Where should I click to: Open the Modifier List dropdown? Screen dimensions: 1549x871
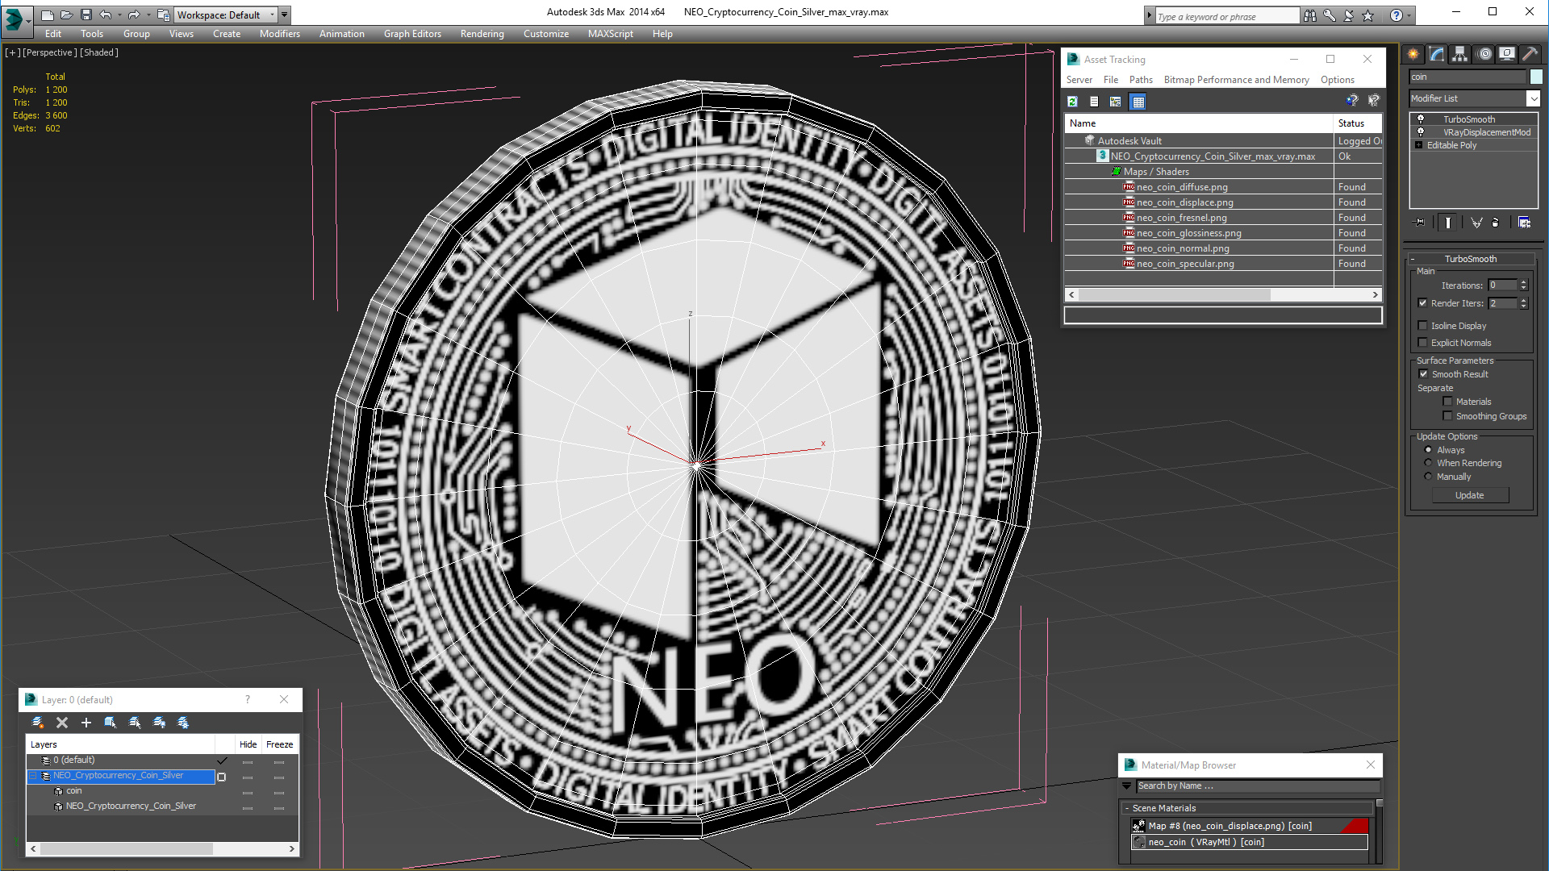tap(1533, 98)
